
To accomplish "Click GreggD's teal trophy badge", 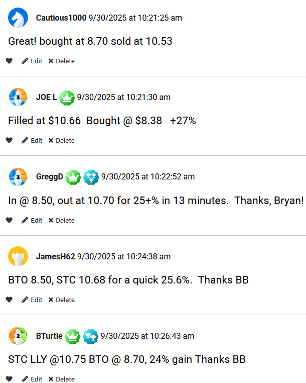I will (91, 177).
